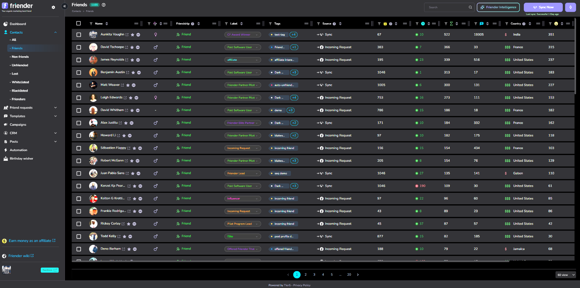The width and height of the screenshot is (580, 288).
Task: Open the Privacy Policy link
Action: pyautogui.click(x=302, y=285)
